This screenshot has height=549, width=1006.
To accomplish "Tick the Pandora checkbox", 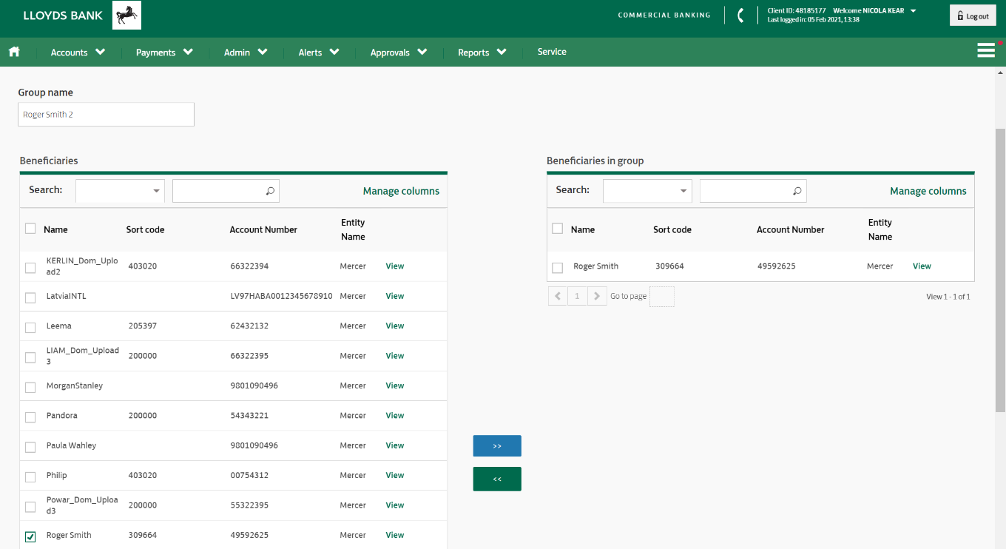I will pyautogui.click(x=30, y=417).
